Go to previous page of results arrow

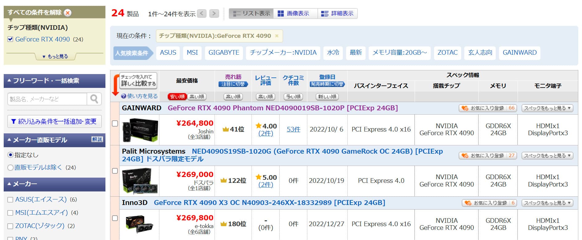[x=202, y=14]
